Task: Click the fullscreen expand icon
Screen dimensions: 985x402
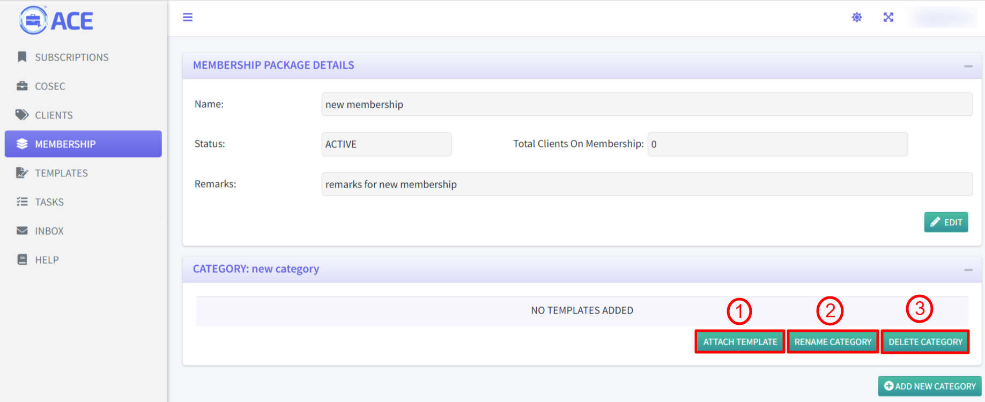Action: click(888, 17)
